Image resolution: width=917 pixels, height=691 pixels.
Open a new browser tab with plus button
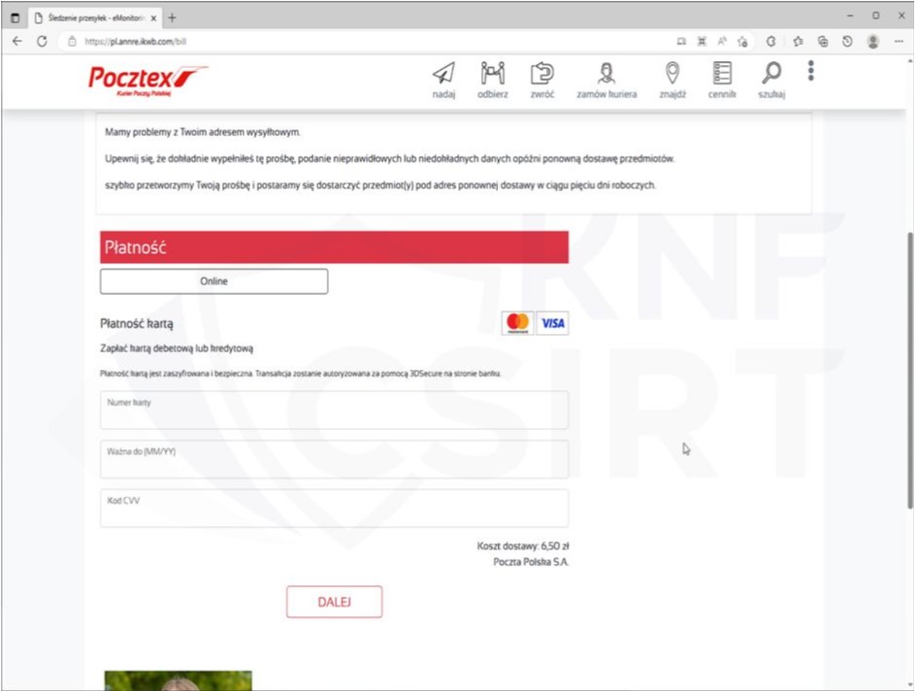click(x=173, y=17)
